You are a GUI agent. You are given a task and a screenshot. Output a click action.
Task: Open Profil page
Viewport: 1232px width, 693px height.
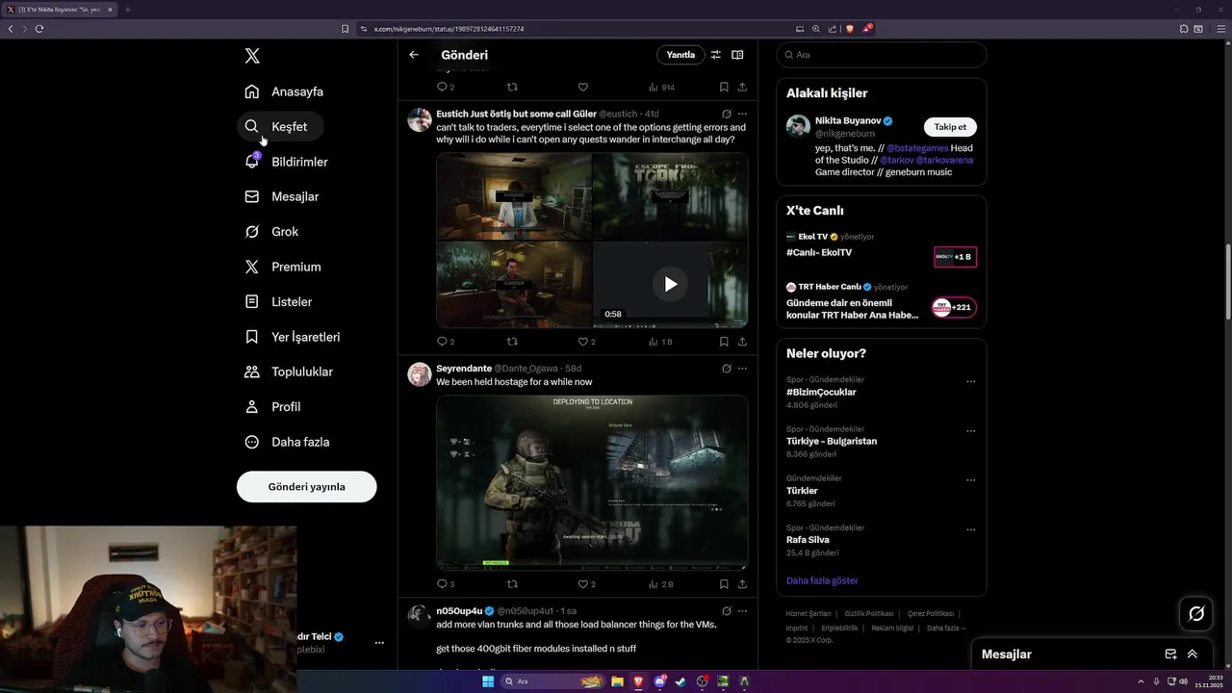coord(273,407)
